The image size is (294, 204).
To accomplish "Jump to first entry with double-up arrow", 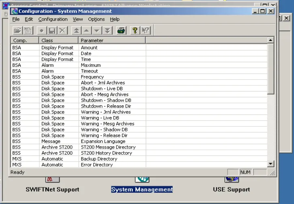I will [x=76, y=30].
